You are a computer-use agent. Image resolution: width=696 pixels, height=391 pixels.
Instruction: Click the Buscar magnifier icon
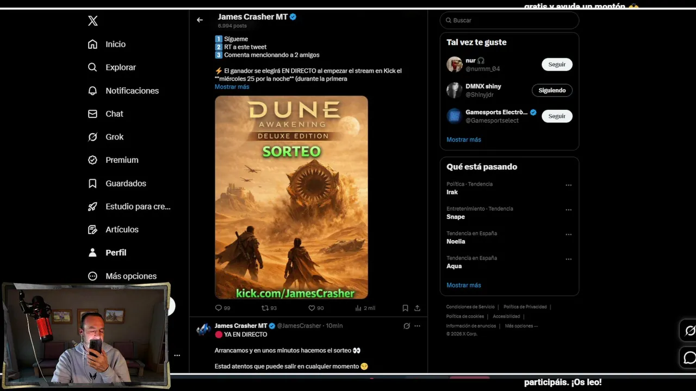(449, 20)
